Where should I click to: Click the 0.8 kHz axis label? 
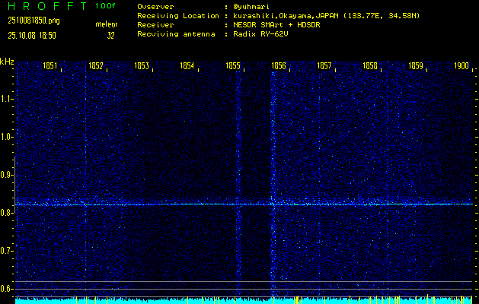pyautogui.click(x=6, y=213)
